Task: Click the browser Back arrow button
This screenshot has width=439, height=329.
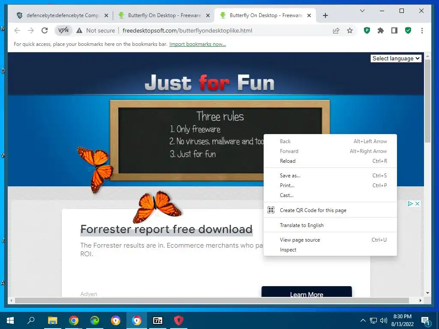Action: [x=17, y=30]
